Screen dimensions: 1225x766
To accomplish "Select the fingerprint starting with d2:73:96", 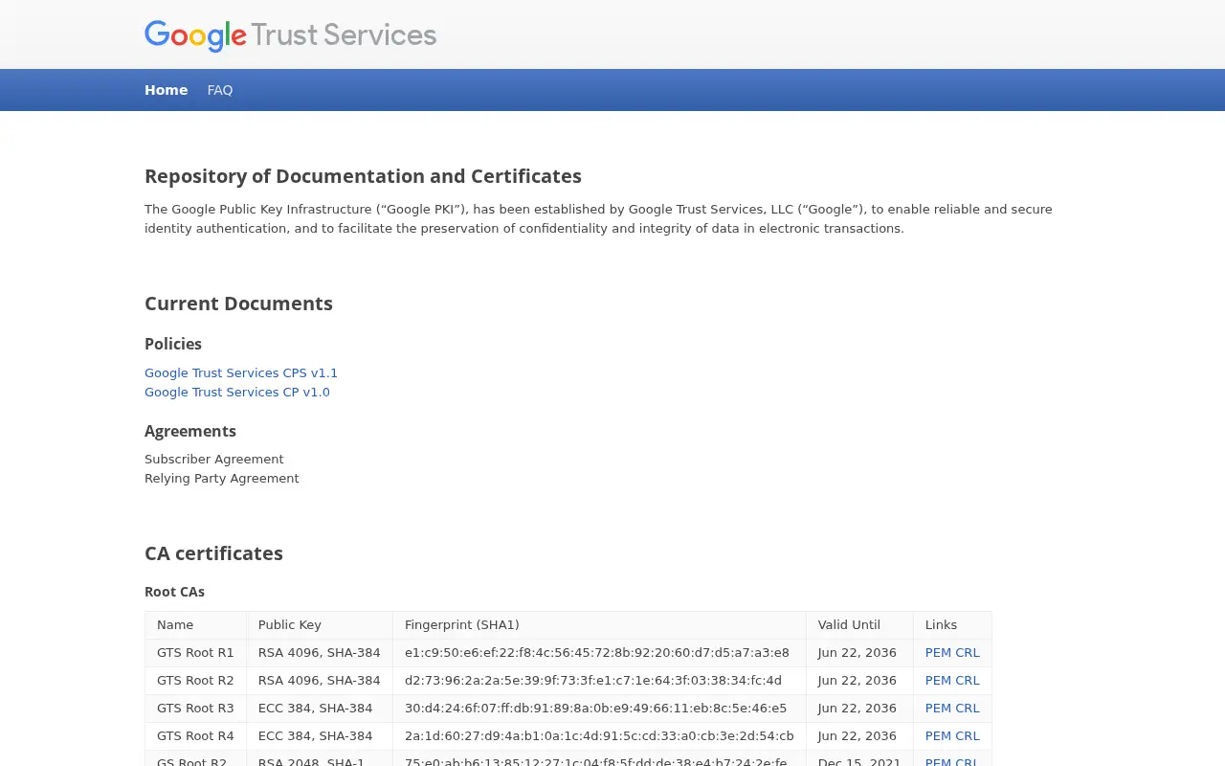I will (593, 681).
